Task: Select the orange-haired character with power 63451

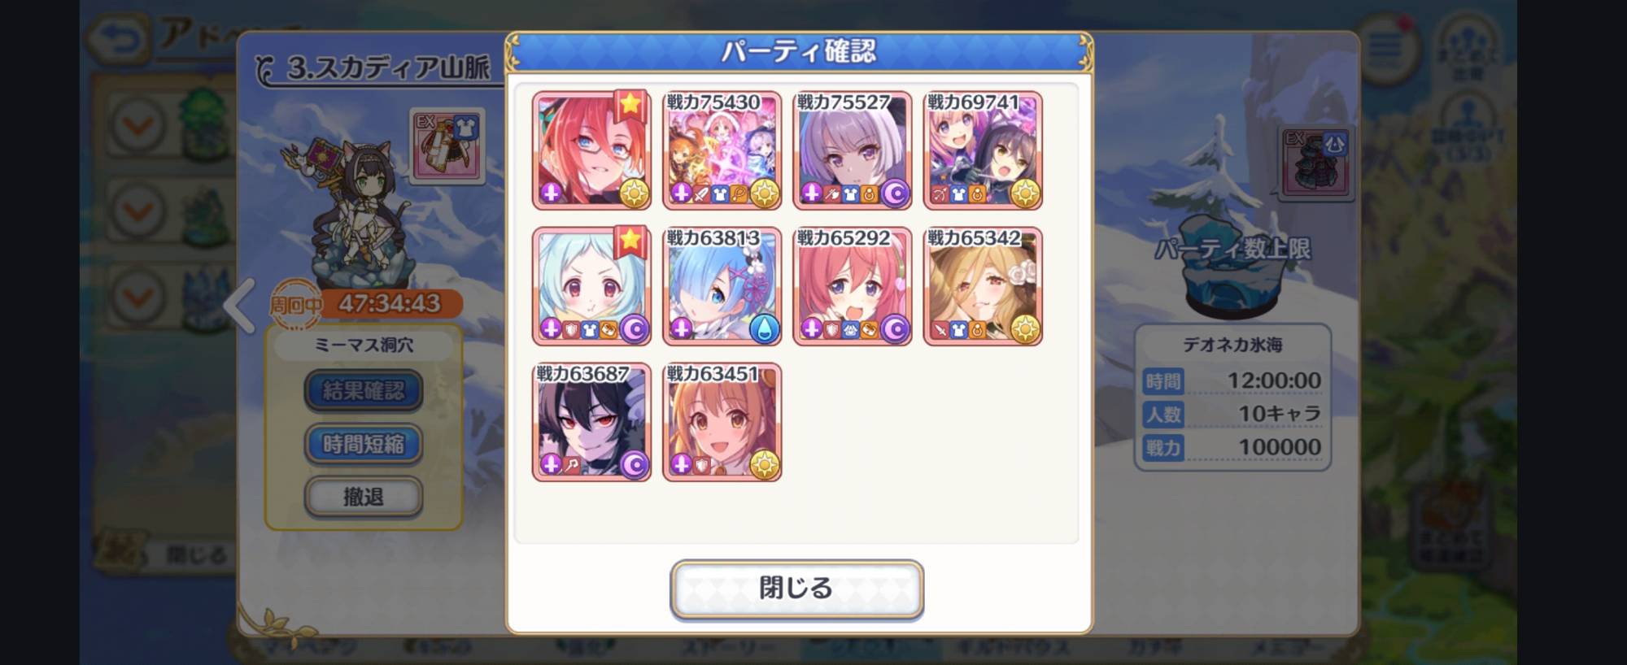Action: 722,422
